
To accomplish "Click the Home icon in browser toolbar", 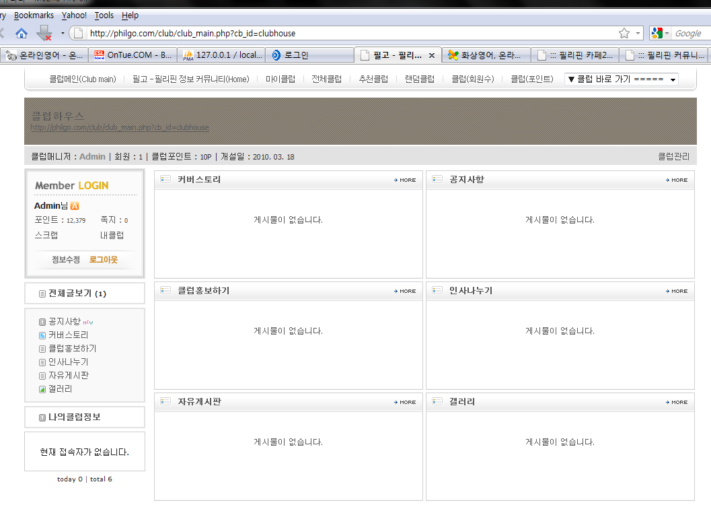I will pos(22,33).
